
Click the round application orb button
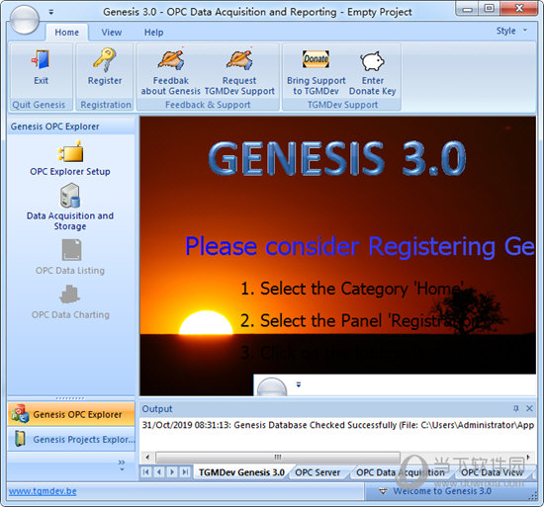pyautogui.click(x=25, y=20)
